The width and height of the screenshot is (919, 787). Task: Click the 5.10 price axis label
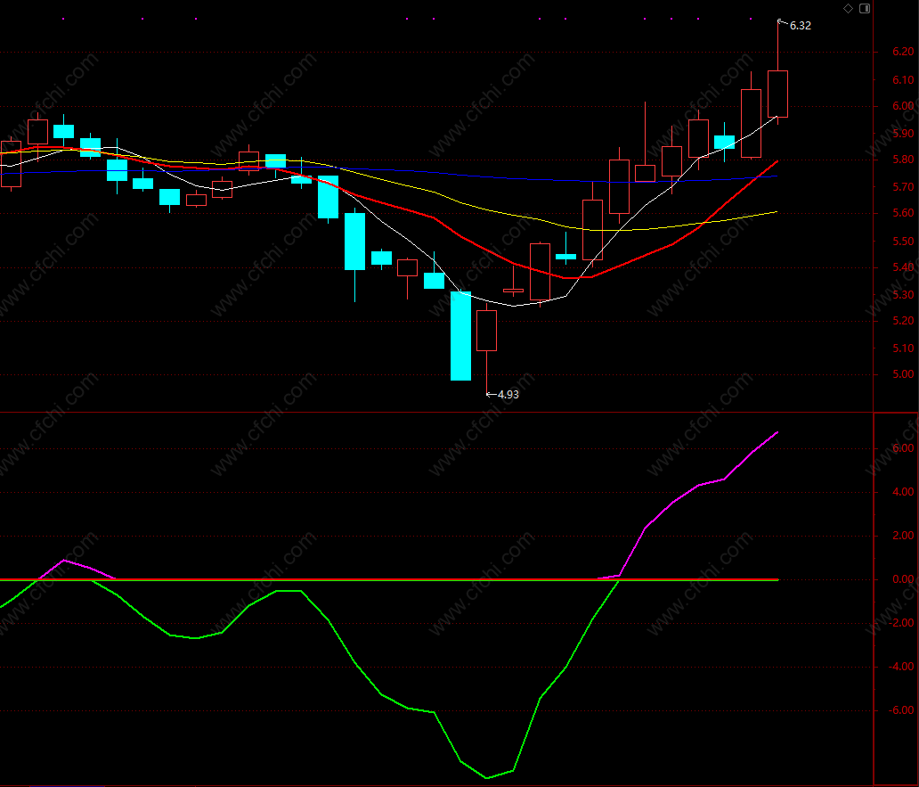(903, 348)
